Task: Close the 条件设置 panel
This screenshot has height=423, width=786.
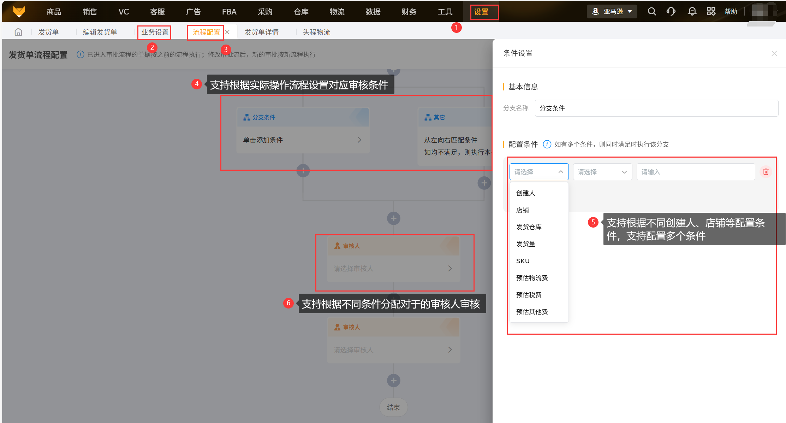Action: [774, 53]
